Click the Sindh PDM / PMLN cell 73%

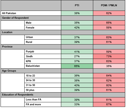109,56
